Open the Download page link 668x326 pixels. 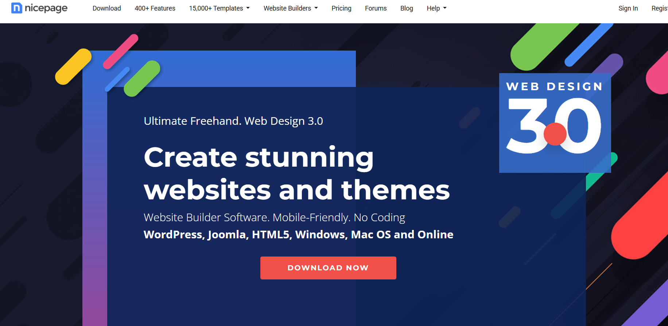(106, 8)
